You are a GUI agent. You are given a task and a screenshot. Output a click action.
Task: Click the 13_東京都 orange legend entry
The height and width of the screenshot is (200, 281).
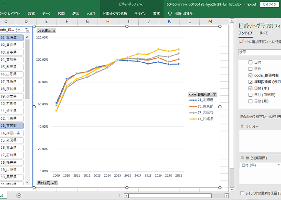(x=201, y=106)
